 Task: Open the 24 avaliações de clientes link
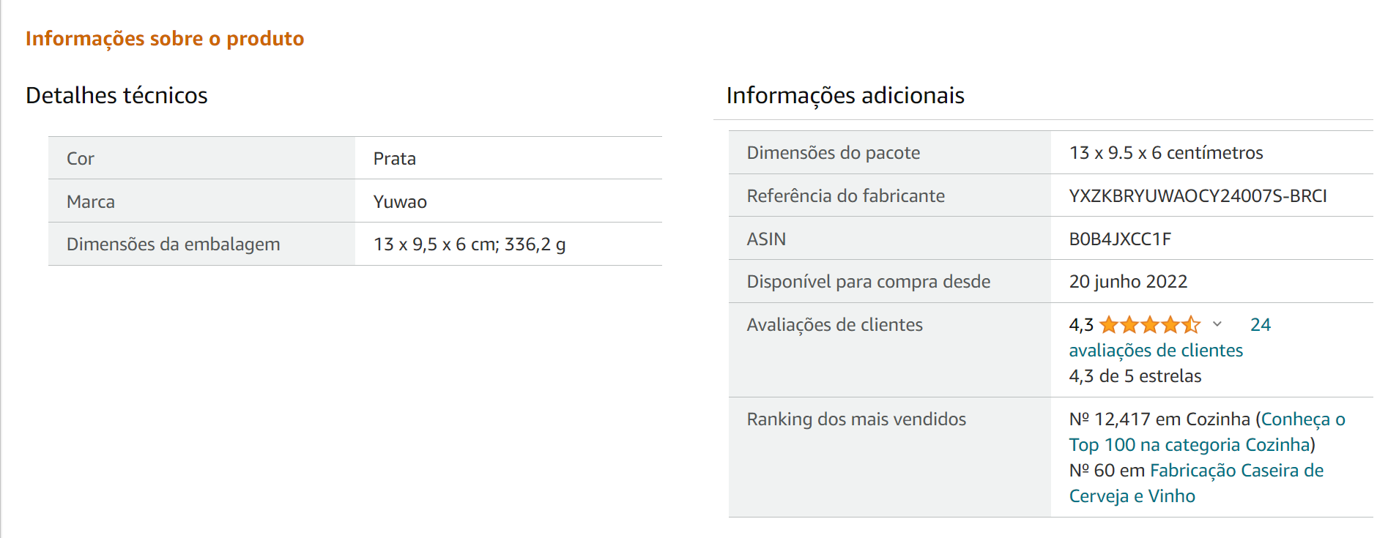(1170, 337)
